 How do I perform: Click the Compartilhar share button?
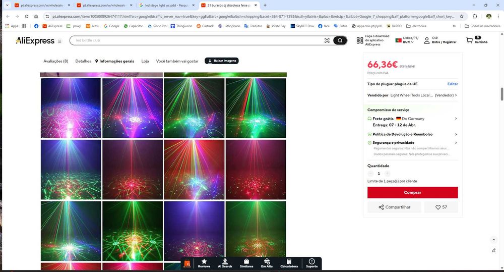coord(395,207)
